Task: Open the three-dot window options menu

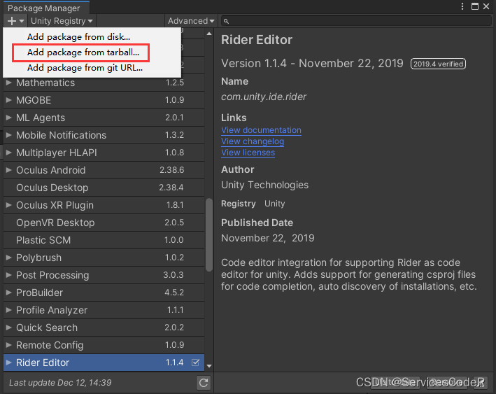Action: coord(462,6)
